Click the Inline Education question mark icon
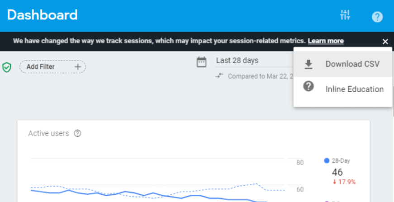 309,86
